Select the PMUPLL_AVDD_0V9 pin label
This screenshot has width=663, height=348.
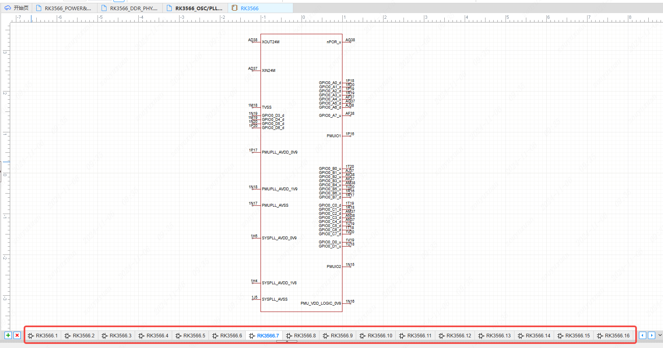click(279, 152)
